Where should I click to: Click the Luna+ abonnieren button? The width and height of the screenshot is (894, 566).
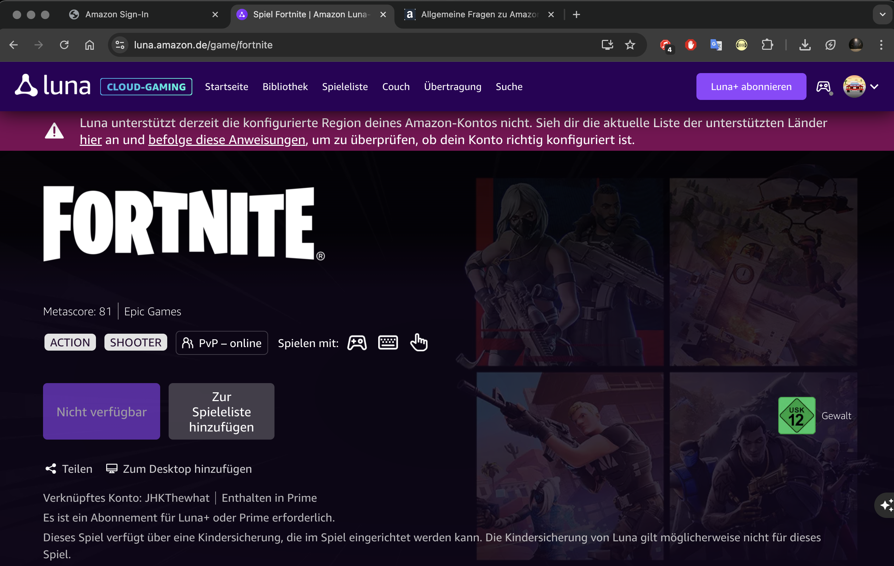751,87
